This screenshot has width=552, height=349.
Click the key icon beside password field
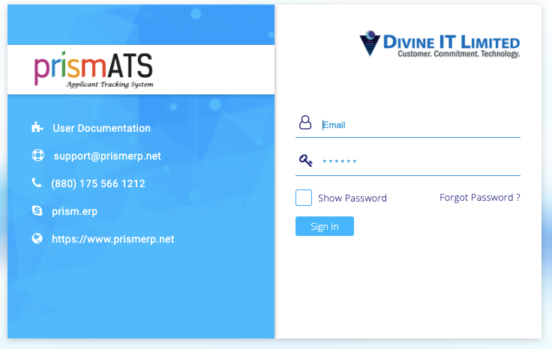pyautogui.click(x=305, y=160)
